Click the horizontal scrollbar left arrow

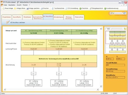(5, 89)
